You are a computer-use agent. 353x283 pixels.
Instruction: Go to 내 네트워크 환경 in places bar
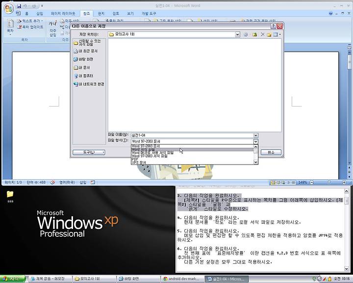(x=89, y=84)
